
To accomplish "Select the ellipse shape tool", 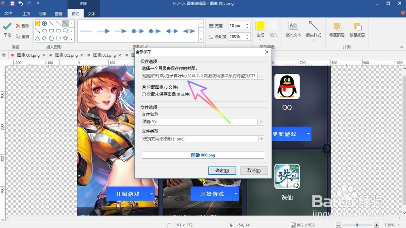I will pos(44,31).
